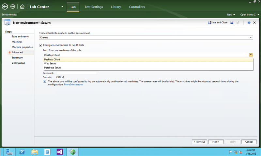Click the Password input field

(x=76, y=73)
